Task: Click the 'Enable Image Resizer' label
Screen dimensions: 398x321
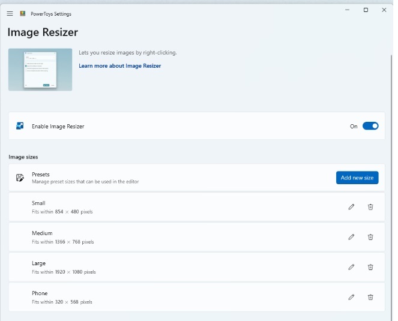Action: tap(58, 126)
